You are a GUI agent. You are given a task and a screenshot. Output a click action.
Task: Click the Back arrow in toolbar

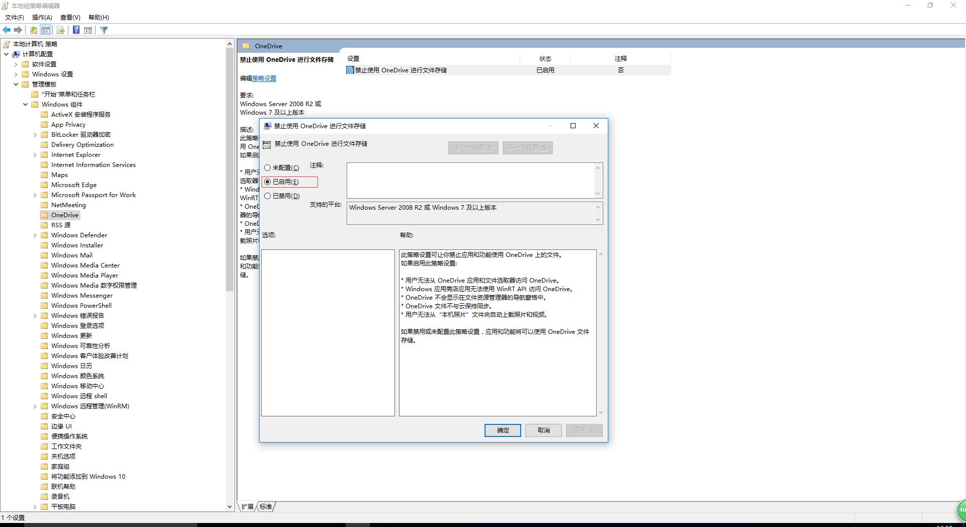coord(7,30)
